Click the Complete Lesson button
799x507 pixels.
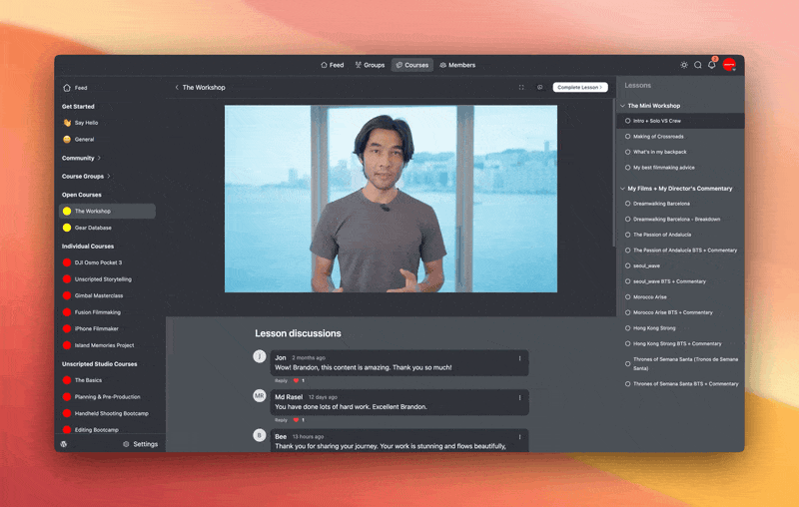point(580,88)
